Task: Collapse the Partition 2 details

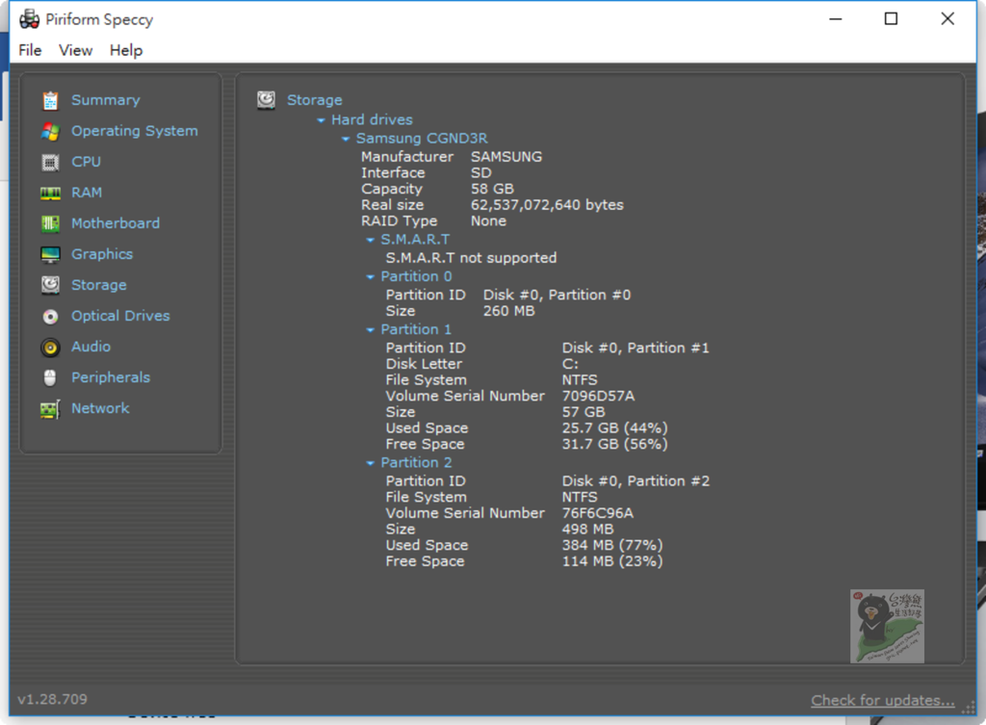Action: click(371, 463)
